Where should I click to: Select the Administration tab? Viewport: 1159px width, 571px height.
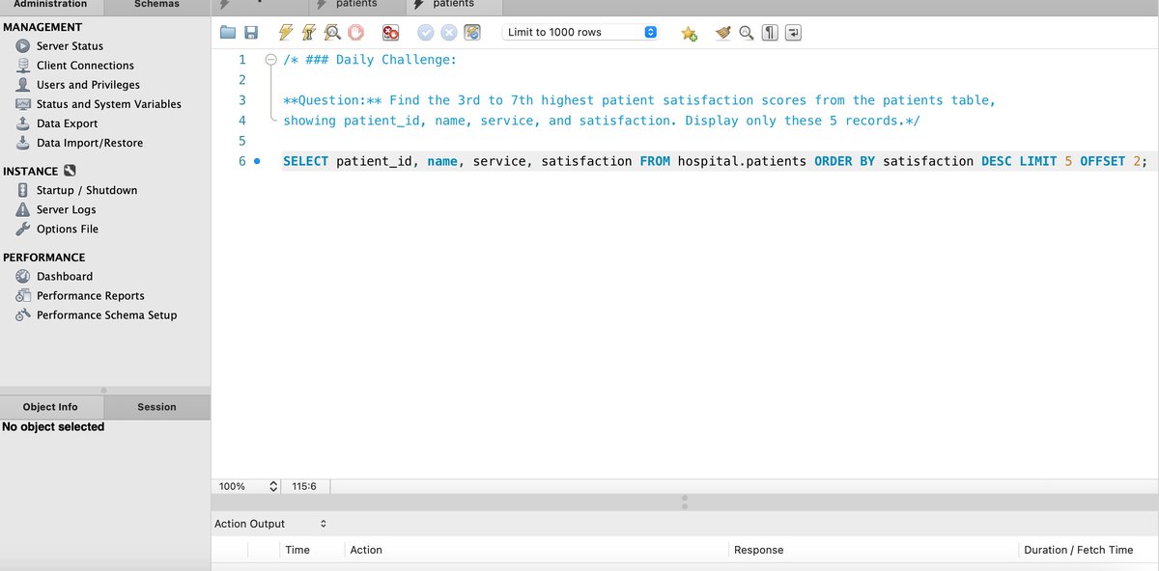pos(52,4)
